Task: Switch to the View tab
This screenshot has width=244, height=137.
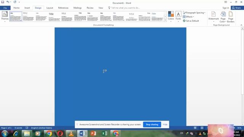Action: (101, 8)
